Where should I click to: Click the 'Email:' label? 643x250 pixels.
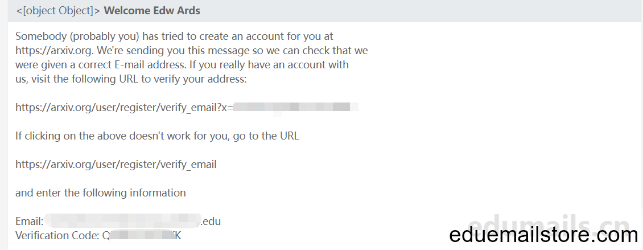(x=29, y=222)
